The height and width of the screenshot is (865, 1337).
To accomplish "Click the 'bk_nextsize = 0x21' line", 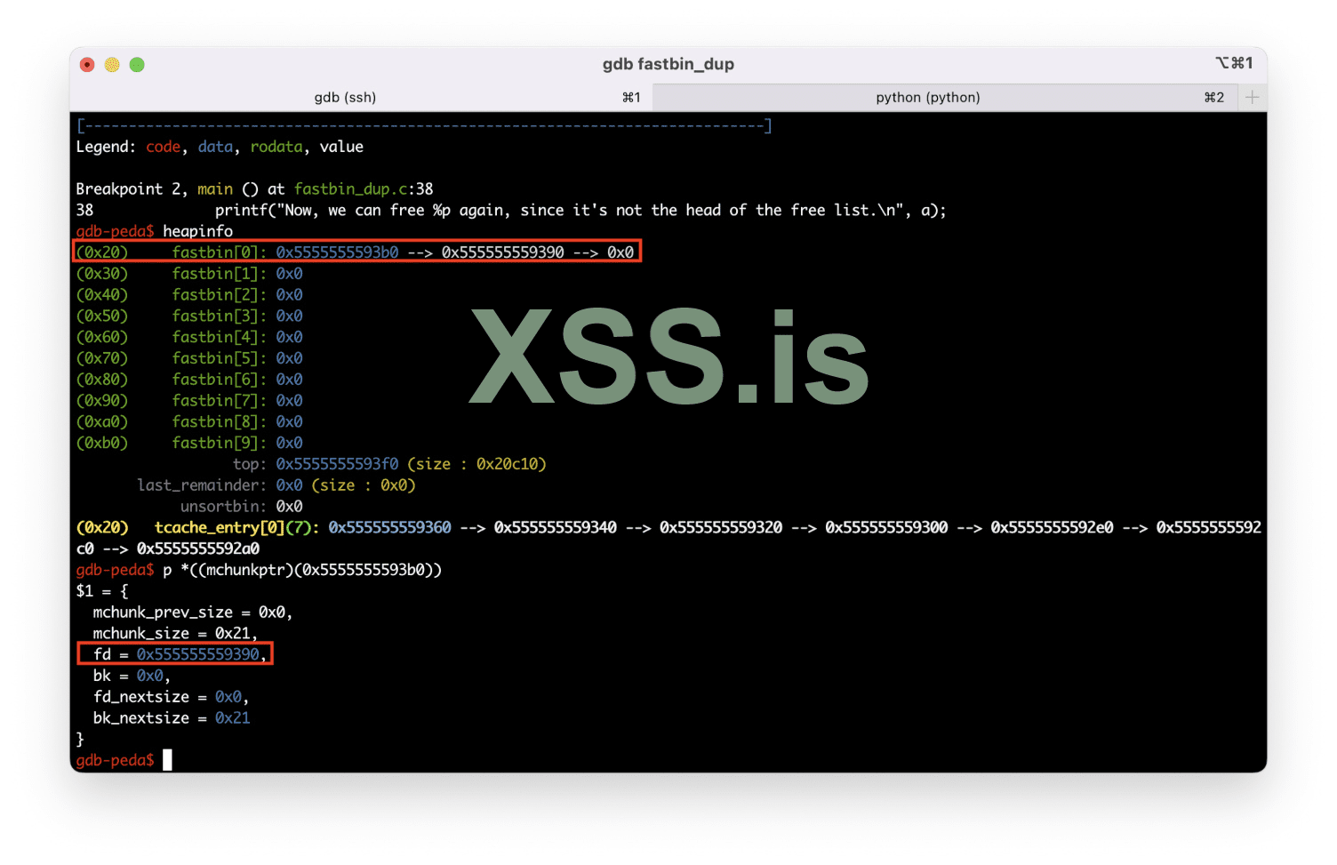I will 172,718.
